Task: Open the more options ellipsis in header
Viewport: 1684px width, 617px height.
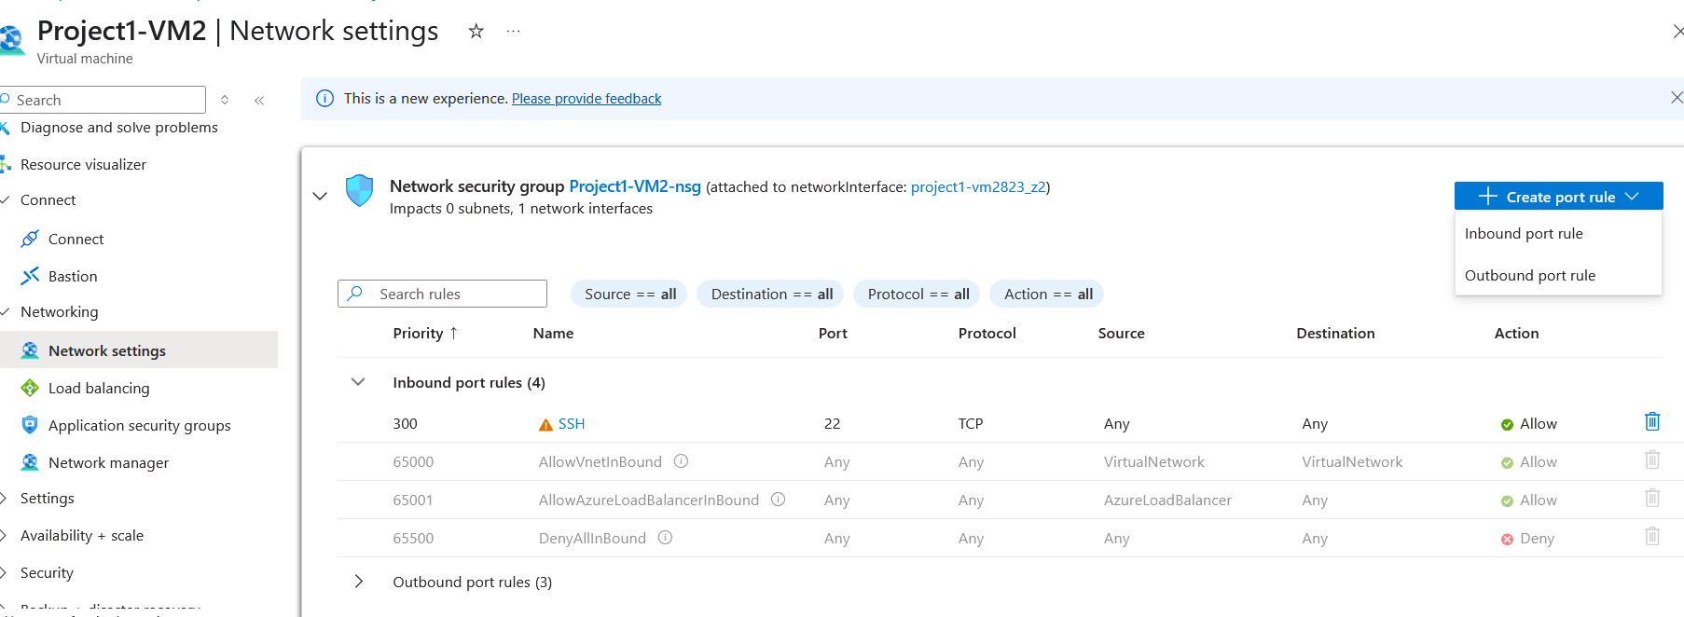Action: (513, 31)
